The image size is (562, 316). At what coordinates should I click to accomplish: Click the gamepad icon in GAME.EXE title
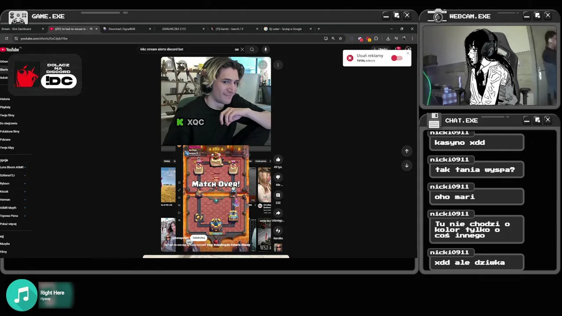pyautogui.click(x=18, y=17)
